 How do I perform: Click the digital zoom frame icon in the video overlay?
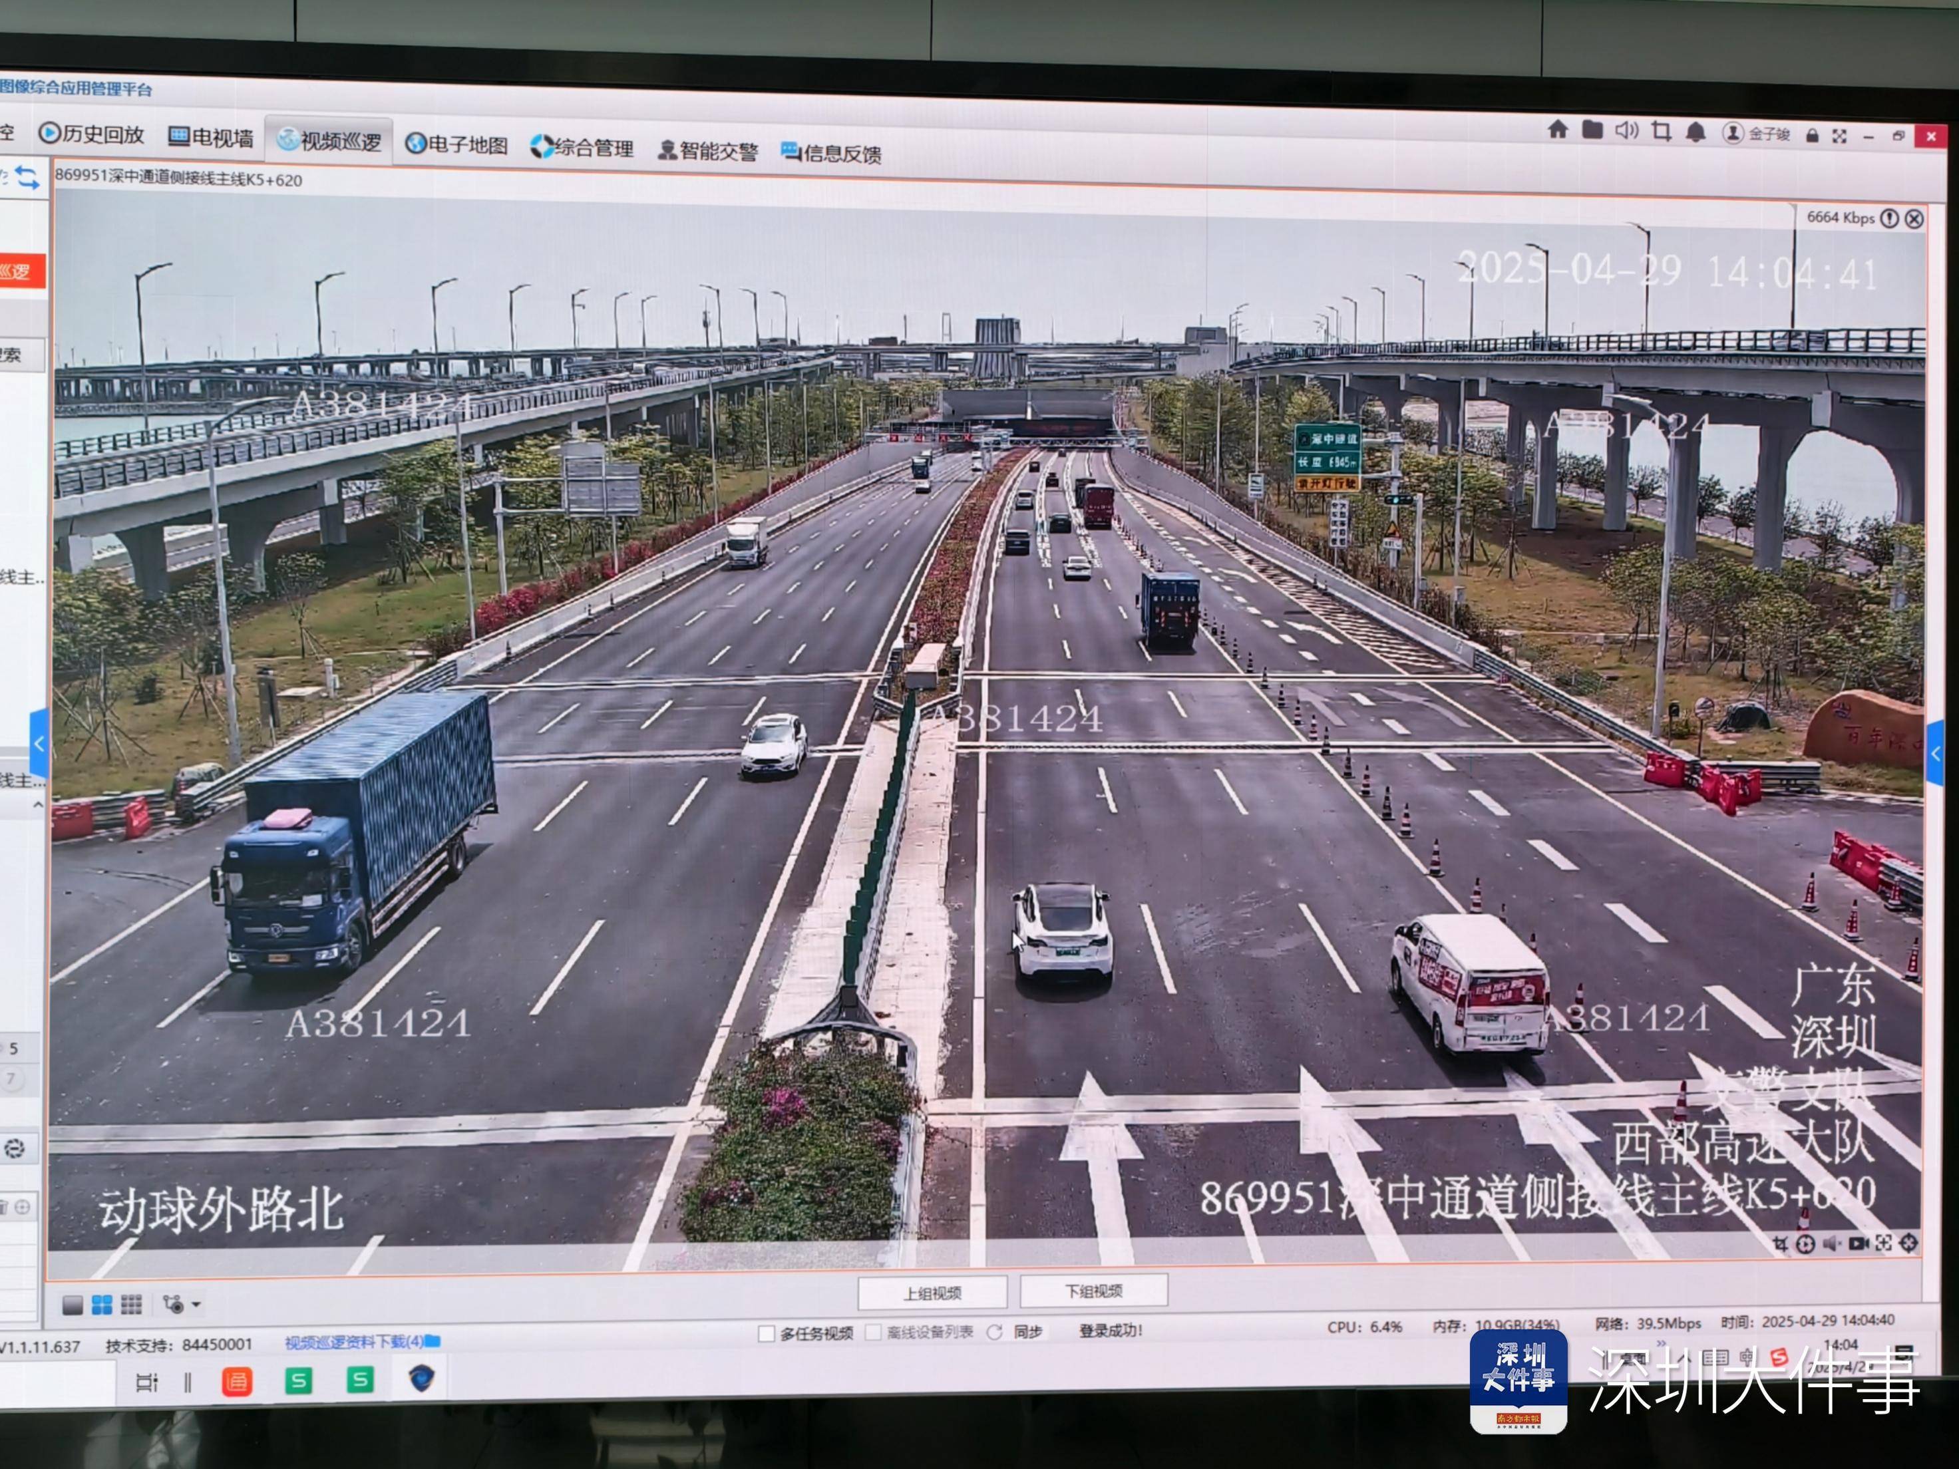1884,1243
